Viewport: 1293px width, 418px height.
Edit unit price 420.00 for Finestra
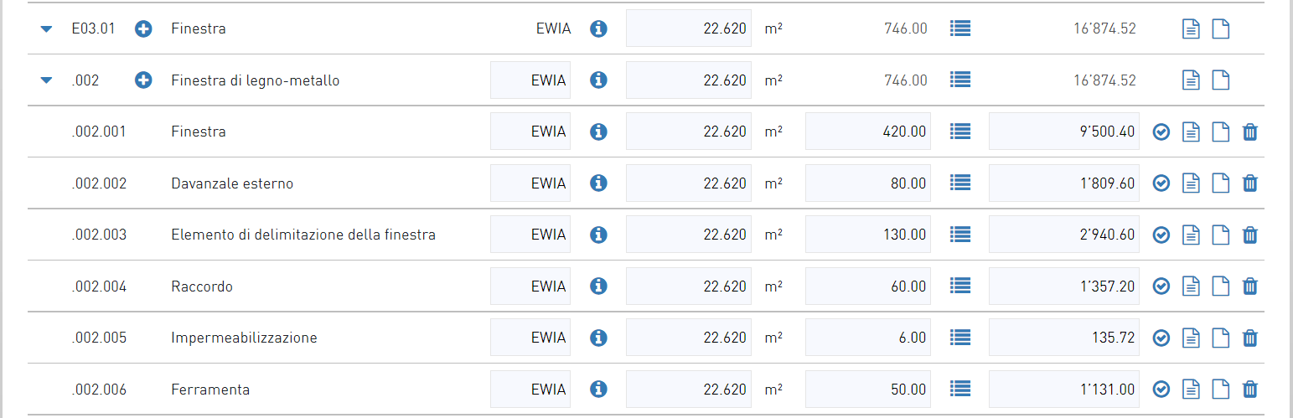(x=868, y=132)
